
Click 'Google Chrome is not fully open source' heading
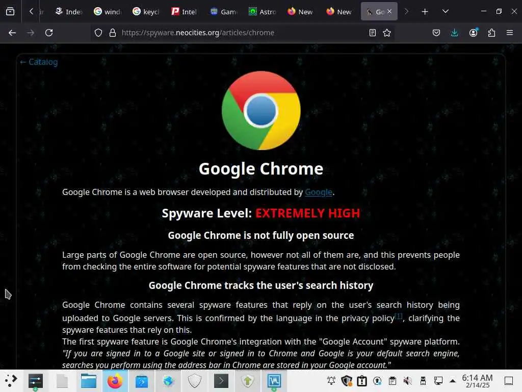(x=261, y=235)
